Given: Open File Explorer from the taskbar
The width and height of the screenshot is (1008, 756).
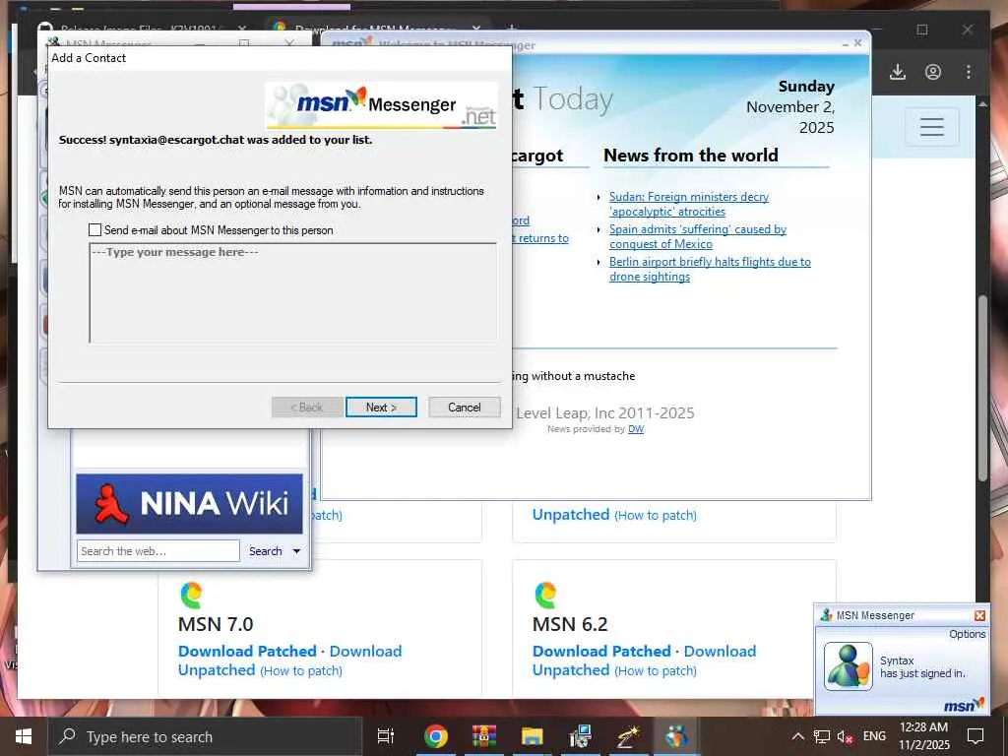Looking at the screenshot, I should pyautogui.click(x=533, y=736).
